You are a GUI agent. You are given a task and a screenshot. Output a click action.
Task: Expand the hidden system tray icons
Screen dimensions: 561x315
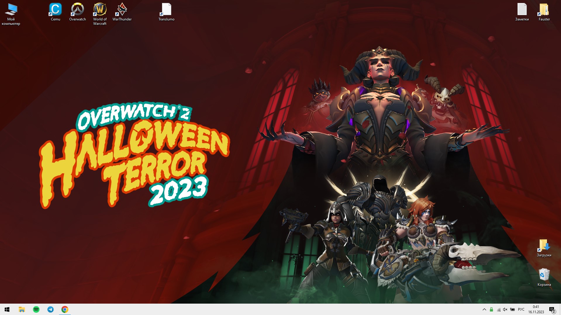click(x=484, y=309)
